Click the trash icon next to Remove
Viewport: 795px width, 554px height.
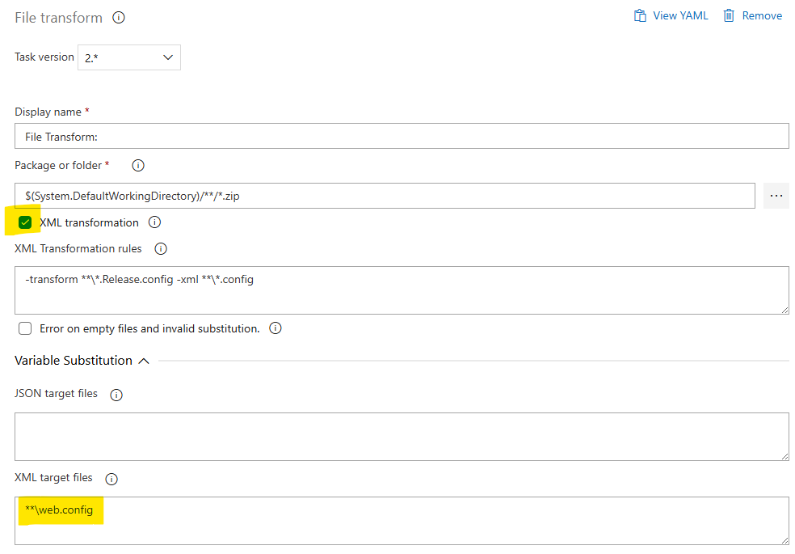(730, 15)
